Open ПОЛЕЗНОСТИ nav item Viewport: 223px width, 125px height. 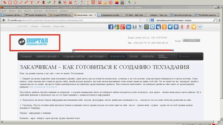(117, 56)
